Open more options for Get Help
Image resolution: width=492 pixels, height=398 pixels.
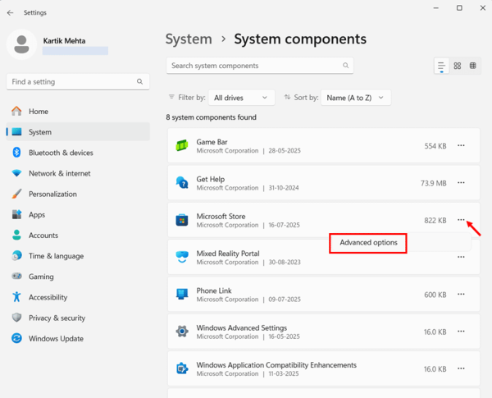coord(461,182)
